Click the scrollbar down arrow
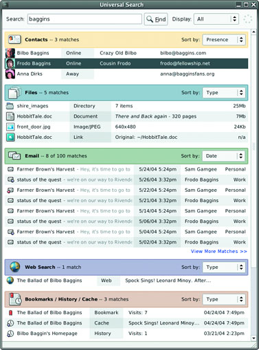This screenshot has height=350, width=259. tap(254, 338)
